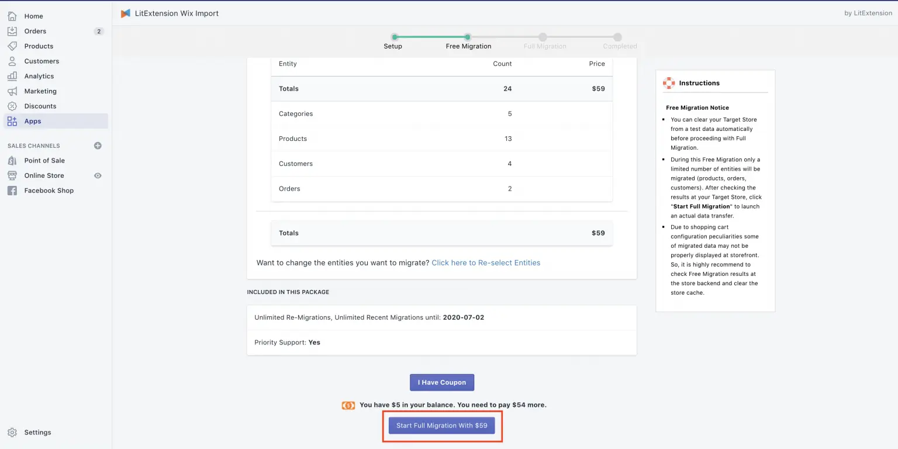Screen dimensions: 898x449
Task: Click the LitExtension Wix Import title
Action: 177,13
